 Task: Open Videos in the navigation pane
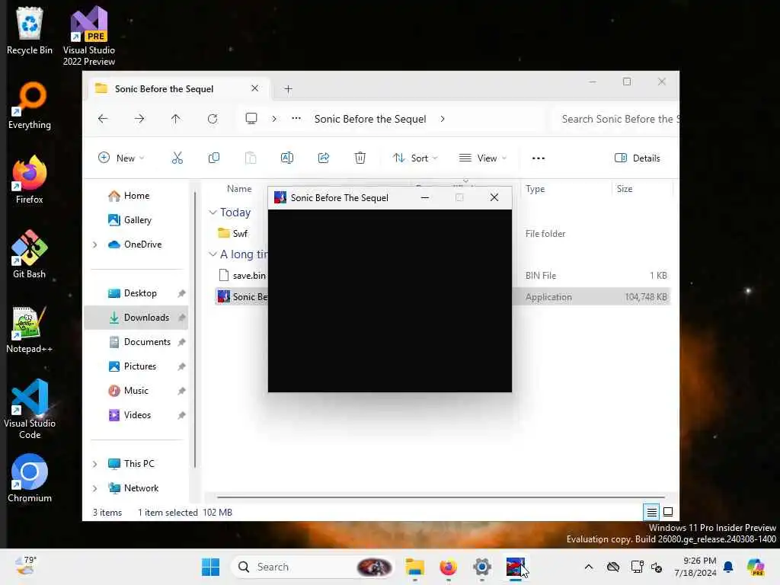pyautogui.click(x=137, y=415)
